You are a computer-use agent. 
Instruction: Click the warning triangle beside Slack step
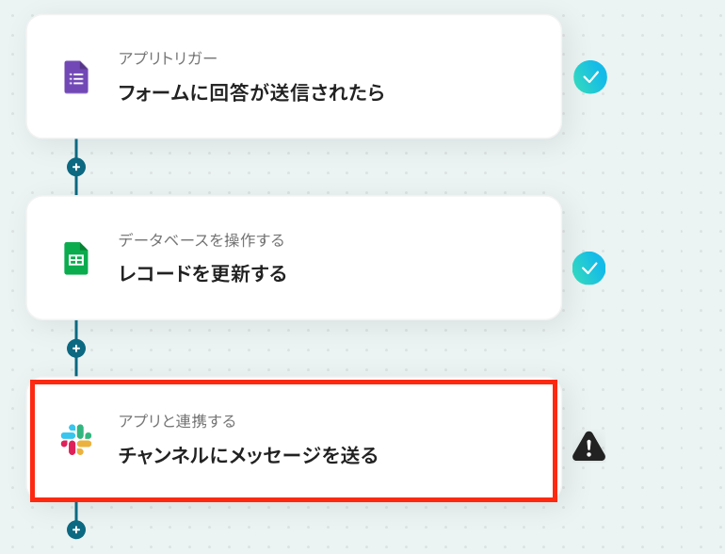tap(588, 447)
